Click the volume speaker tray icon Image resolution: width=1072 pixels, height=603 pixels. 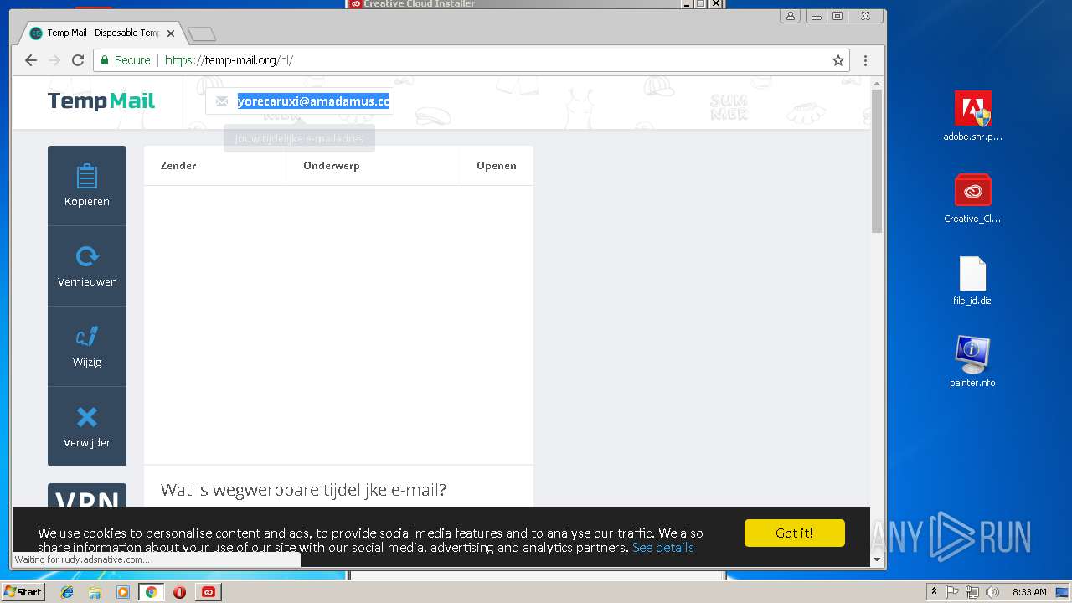click(x=992, y=592)
